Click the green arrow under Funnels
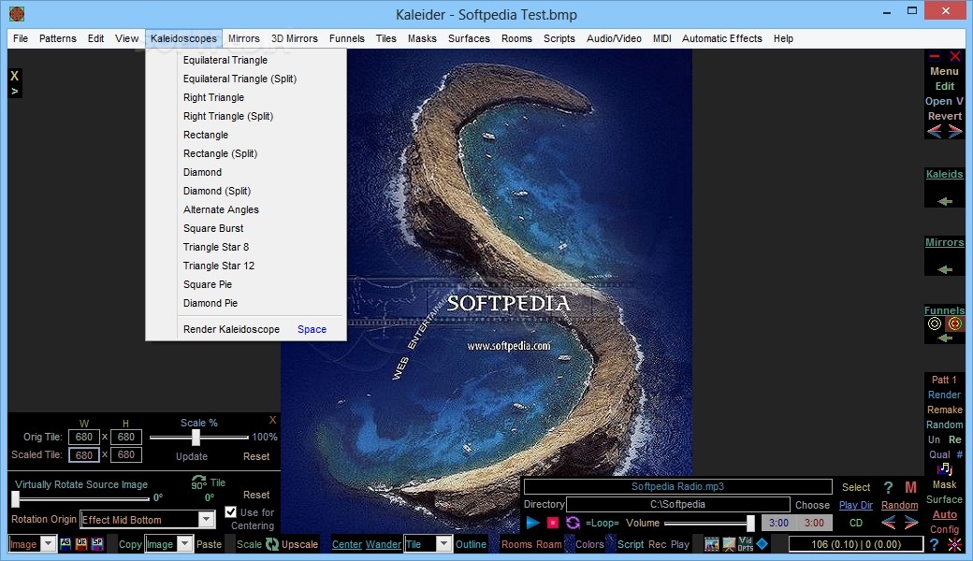The image size is (973, 561). (x=944, y=338)
